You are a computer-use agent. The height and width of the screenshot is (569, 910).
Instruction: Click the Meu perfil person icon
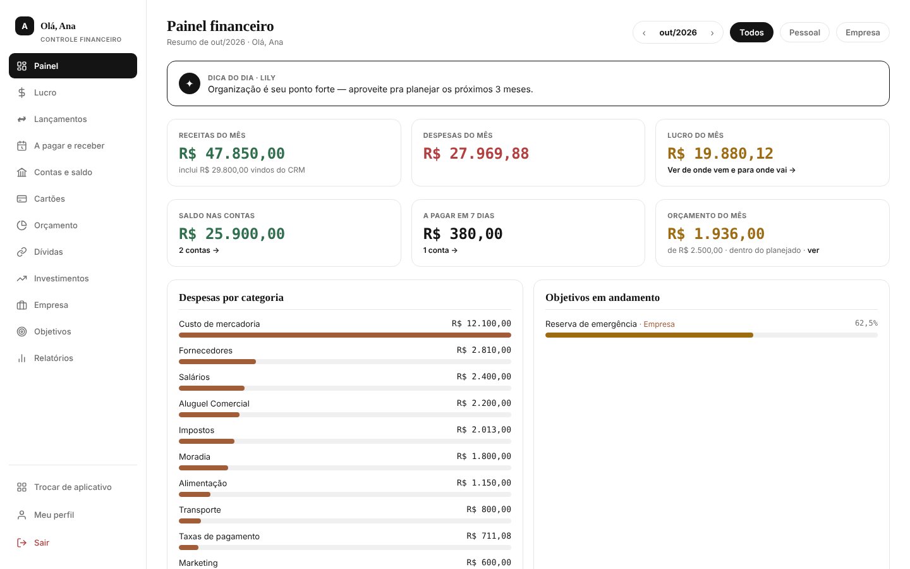[21, 515]
